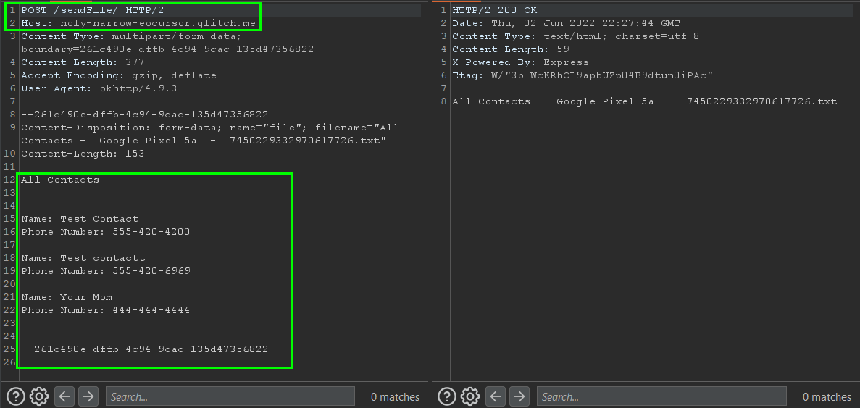Screen dimensions: 860x408
Task: Click Accept-Encoding: gzip, deflate header
Action: (x=119, y=75)
